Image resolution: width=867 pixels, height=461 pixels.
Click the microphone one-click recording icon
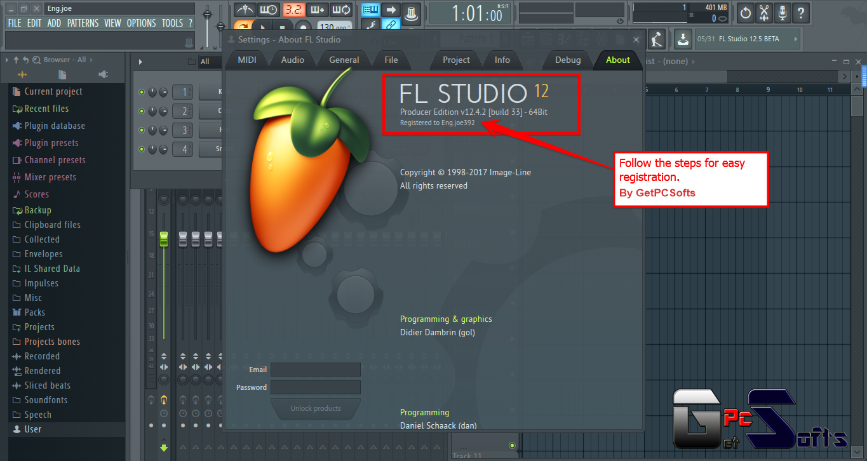point(782,12)
